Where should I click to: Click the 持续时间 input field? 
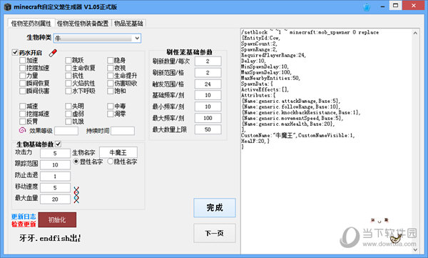click(x=123, y=131)
